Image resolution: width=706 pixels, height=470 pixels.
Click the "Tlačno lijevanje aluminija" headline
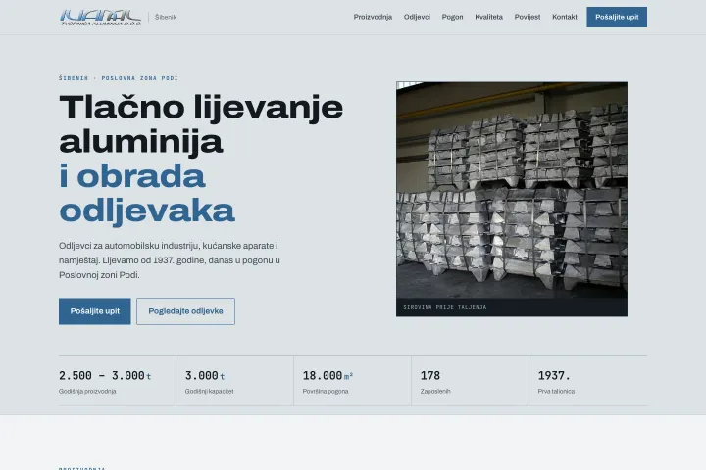coord(201,124)
